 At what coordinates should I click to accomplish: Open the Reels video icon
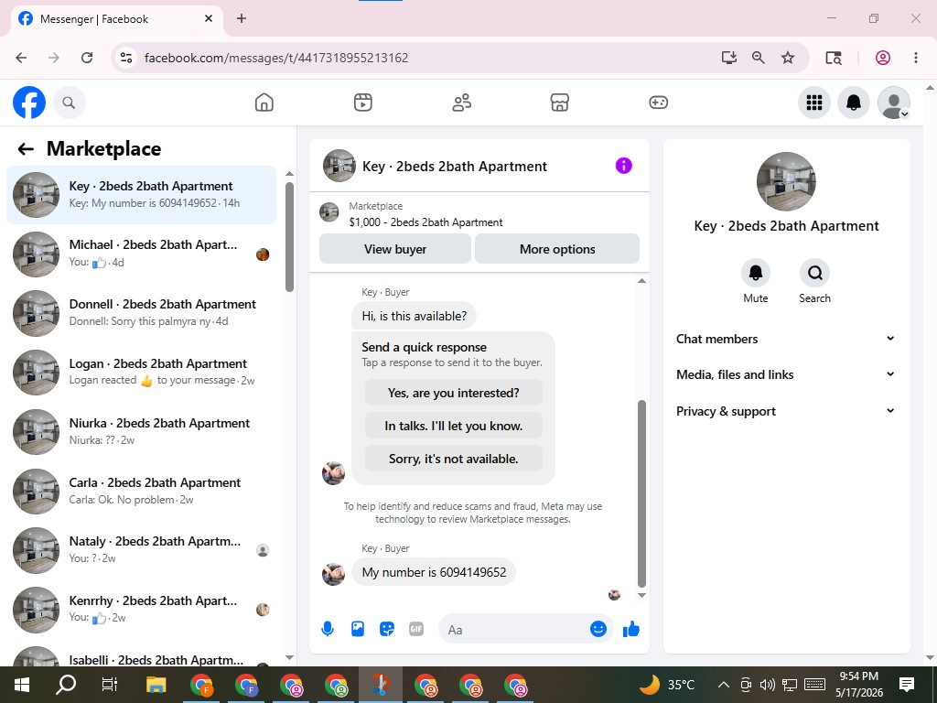[362, 103]
